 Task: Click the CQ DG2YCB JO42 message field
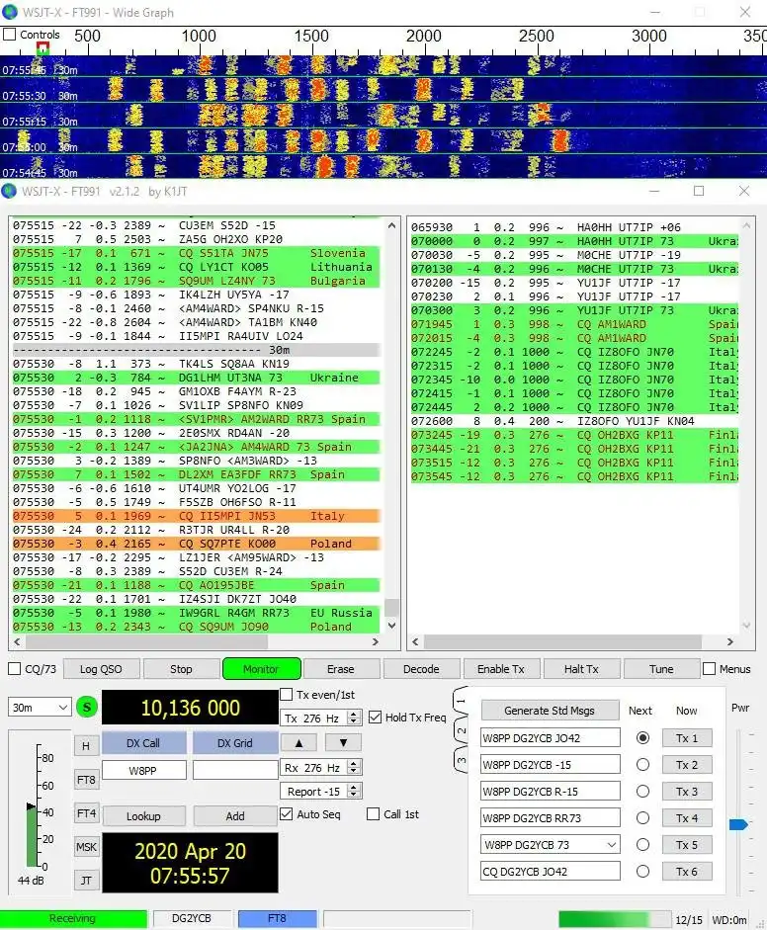pyautogui.click(x=550, y=872)
